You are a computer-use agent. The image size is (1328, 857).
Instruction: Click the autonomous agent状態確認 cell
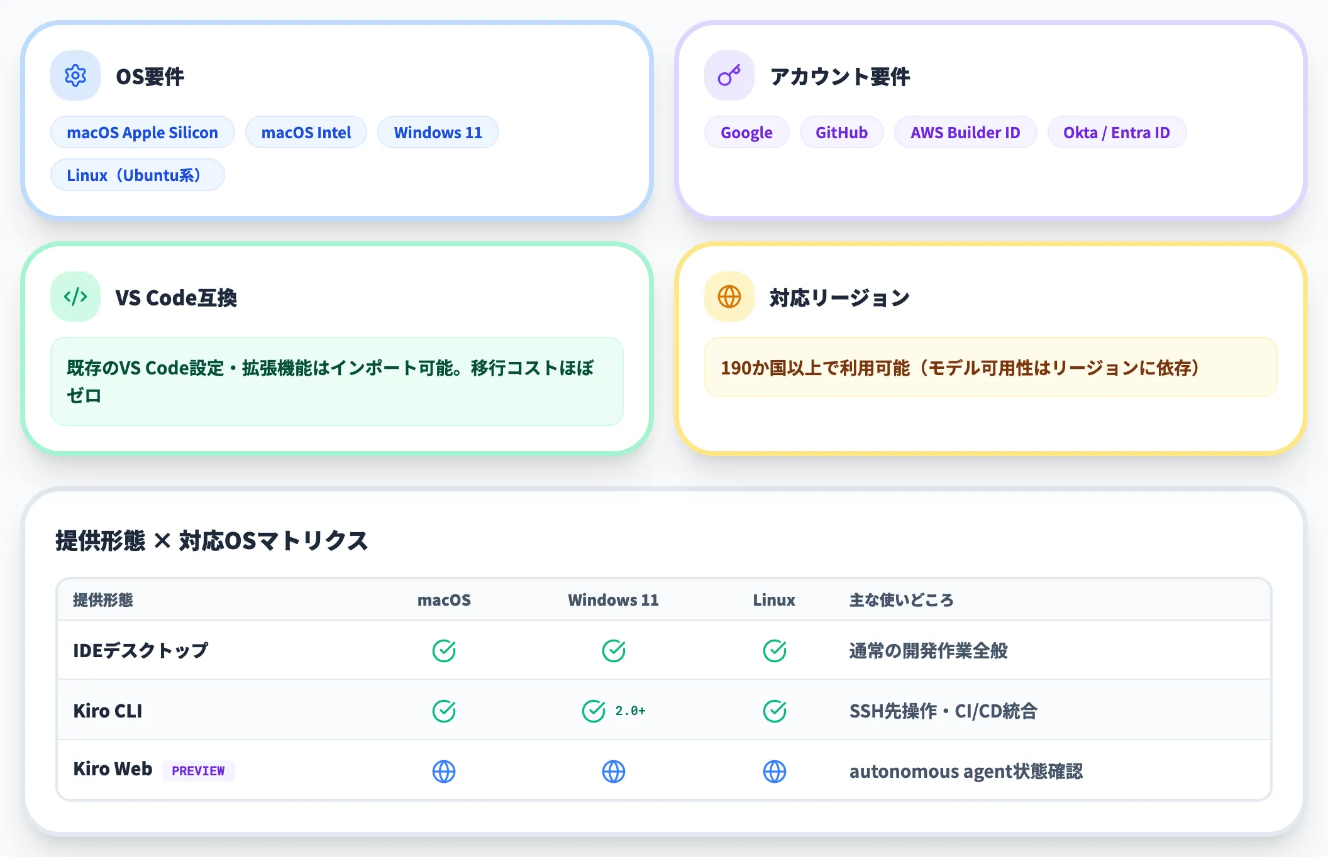966,772
